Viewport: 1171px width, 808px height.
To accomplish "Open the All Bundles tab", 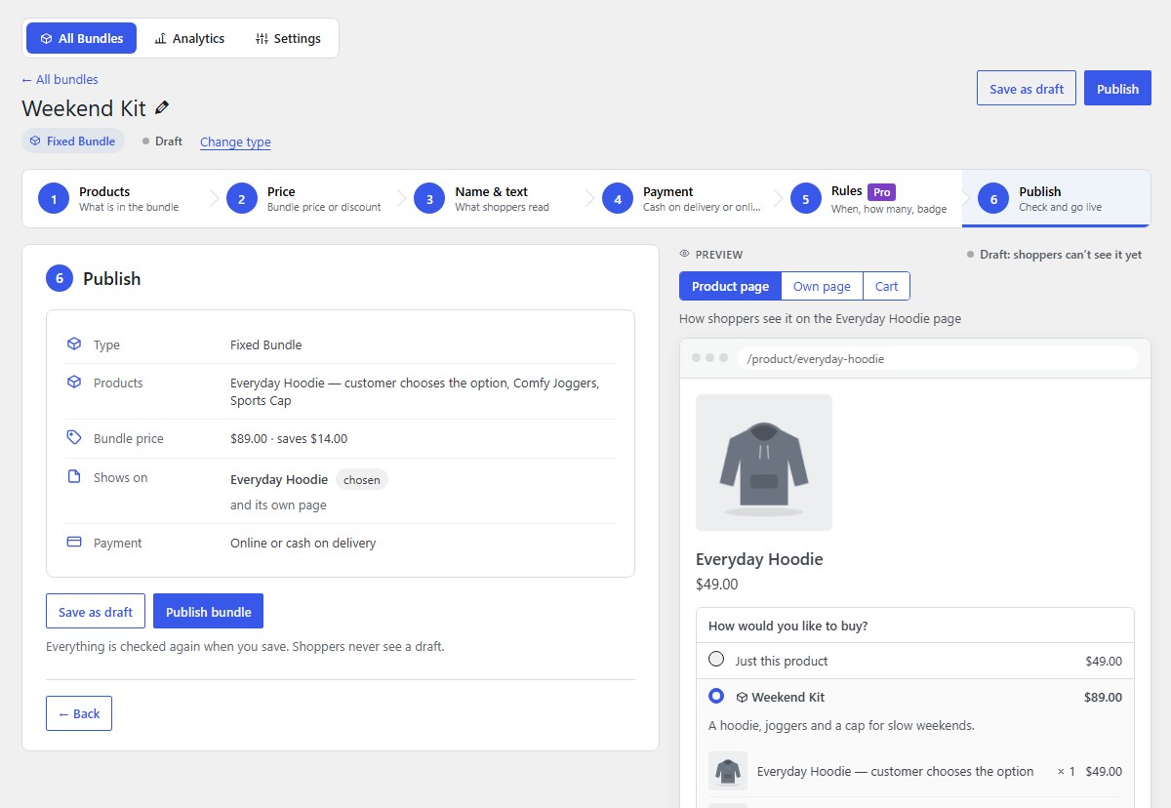I will point(82,38).
